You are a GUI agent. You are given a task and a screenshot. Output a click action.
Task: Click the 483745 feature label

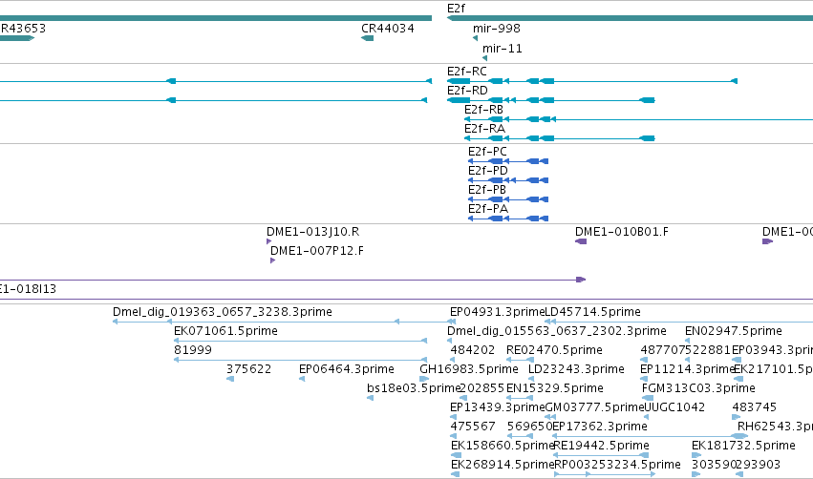[x=755, y=408]
